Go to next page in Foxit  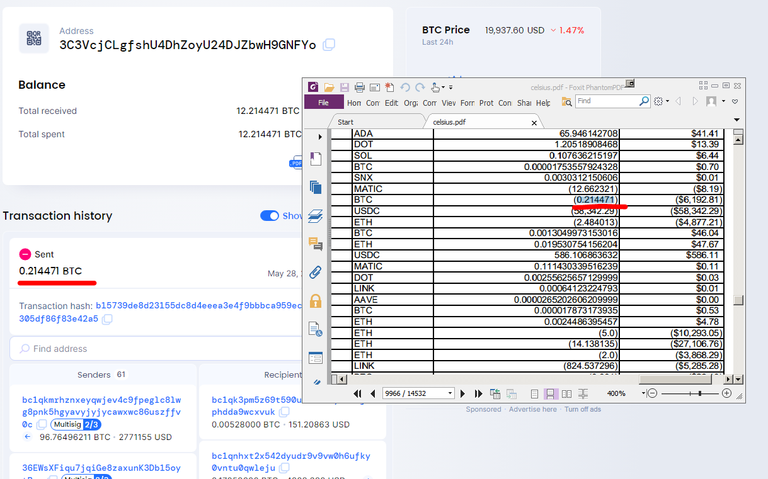click(463, 393)
